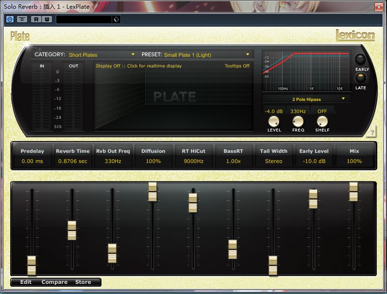Enable Read automation (R) button

36,19
